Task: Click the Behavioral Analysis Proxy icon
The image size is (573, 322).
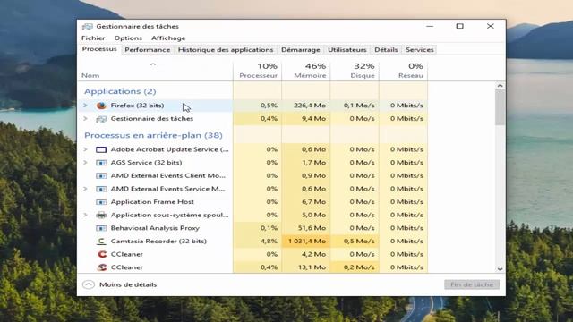Action: 101,228
